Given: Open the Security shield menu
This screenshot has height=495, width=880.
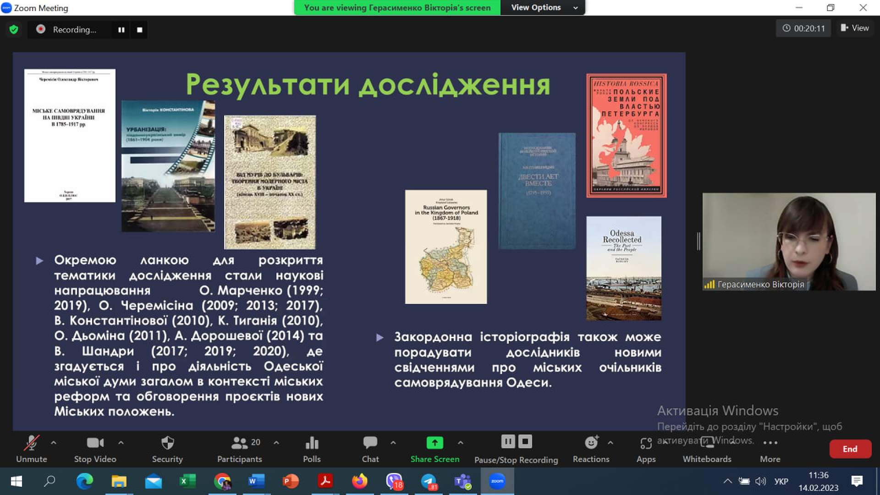Looking at the screenshot, I should click(167, 449).
